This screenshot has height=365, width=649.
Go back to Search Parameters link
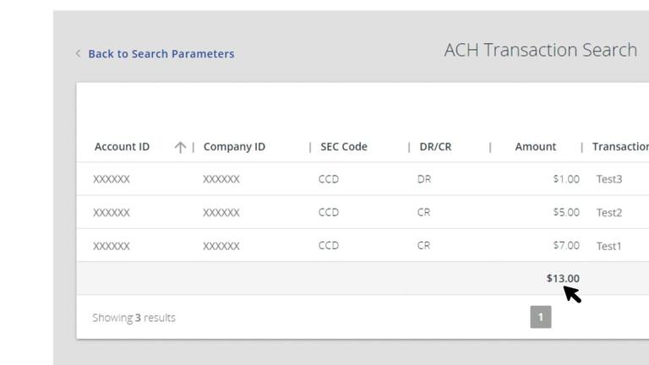[x=161, y=54]
